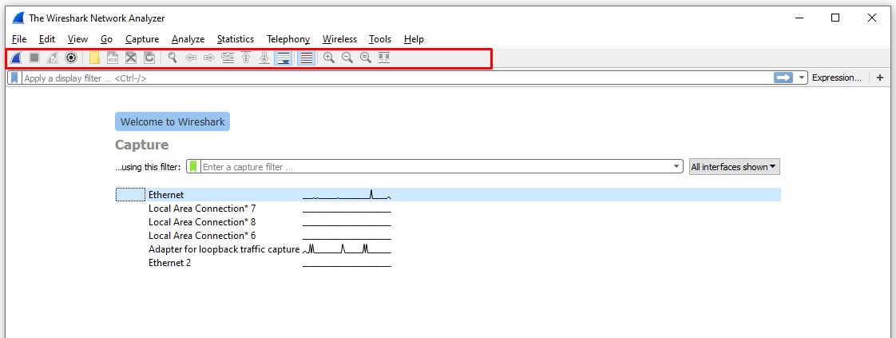Screen dimensions: 896x338
Task: Open the recent display filters dropdown
Action: [802, 78]
